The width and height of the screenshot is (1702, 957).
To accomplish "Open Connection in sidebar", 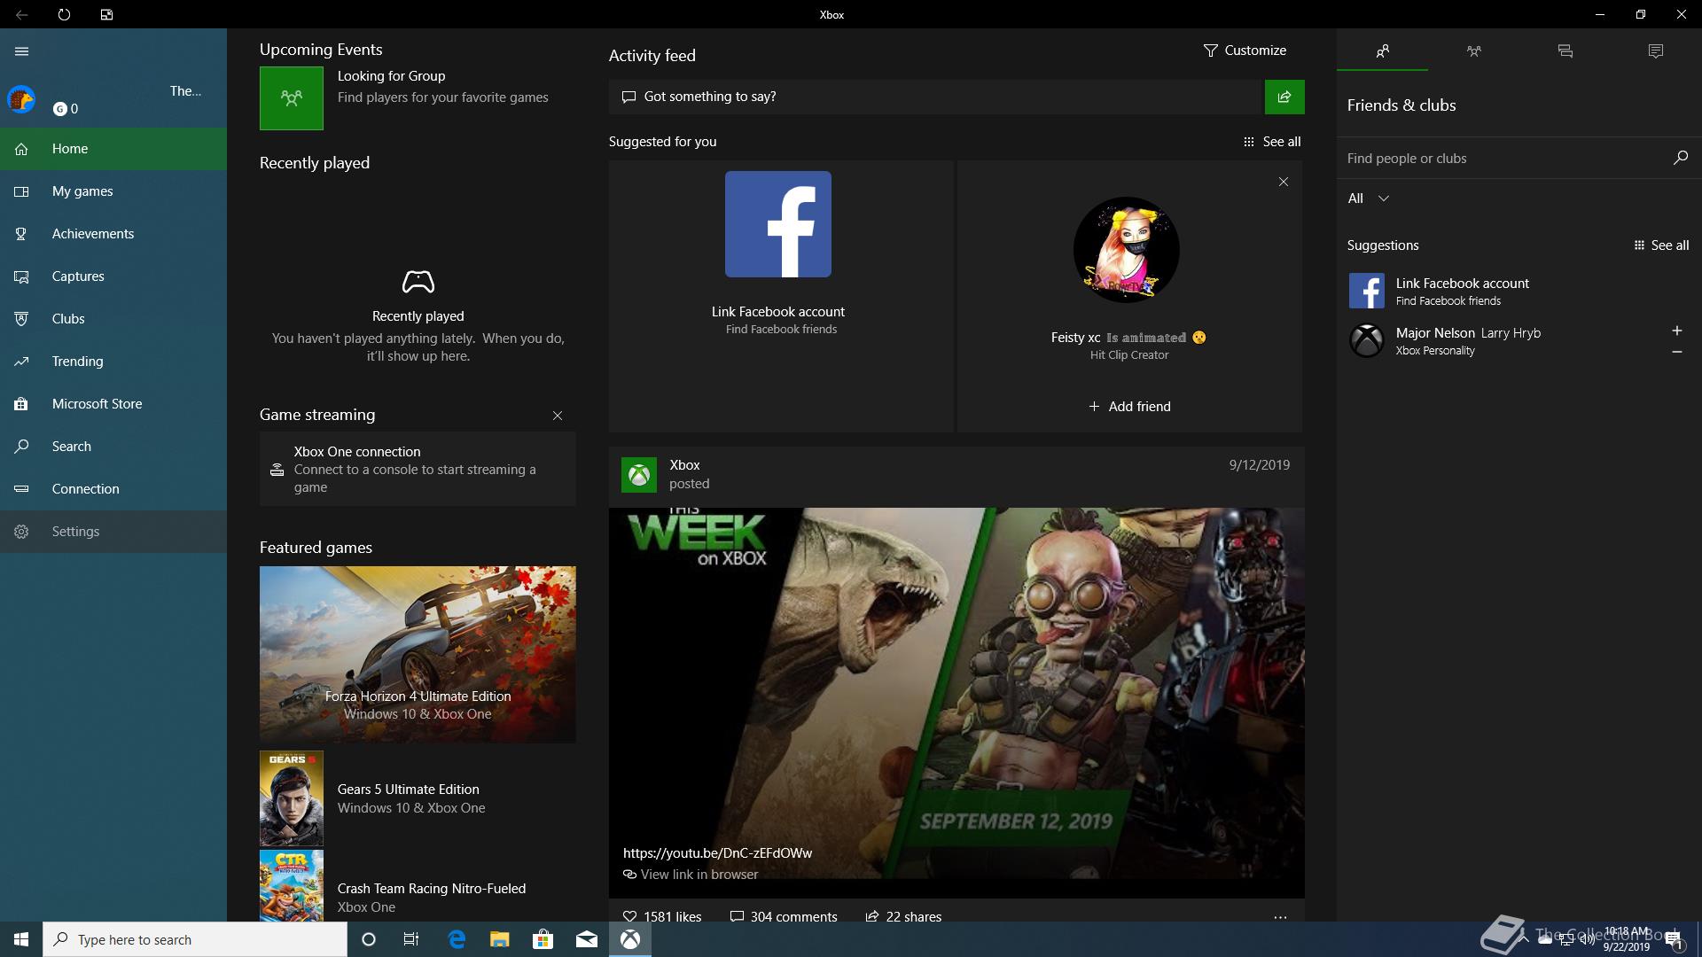I will 113,489.
